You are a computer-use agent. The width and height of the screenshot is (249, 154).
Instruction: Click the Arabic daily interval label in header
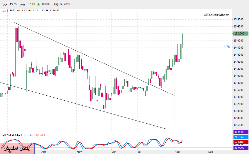tap(22, 4)
